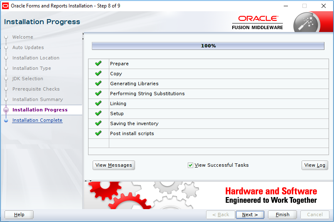Open the Installation Complete step link
The height and width of the screenshot is (222, 334).
coord(37,120)
